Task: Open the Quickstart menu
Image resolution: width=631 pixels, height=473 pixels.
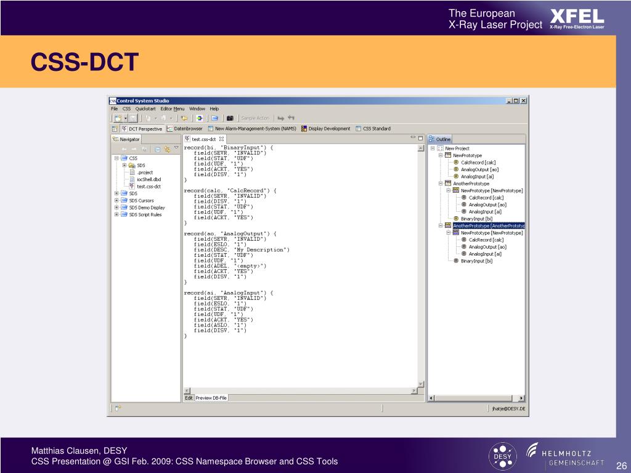Action: tap(145, 108)
